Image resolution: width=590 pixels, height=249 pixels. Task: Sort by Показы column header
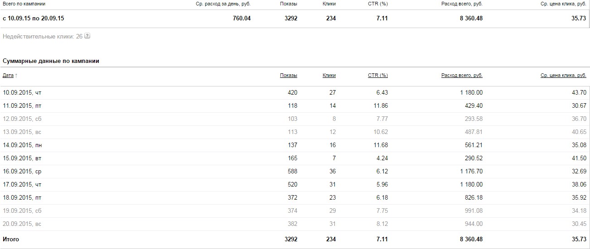(x=288, y=75)
